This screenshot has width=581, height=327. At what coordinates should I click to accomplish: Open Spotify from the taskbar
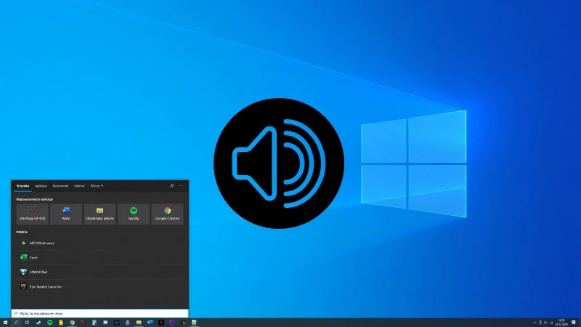[x=49, y=323]
